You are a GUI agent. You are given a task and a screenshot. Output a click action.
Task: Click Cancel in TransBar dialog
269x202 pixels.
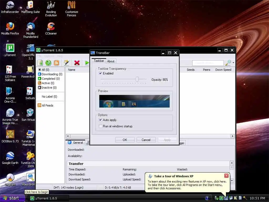pos(146,140)
